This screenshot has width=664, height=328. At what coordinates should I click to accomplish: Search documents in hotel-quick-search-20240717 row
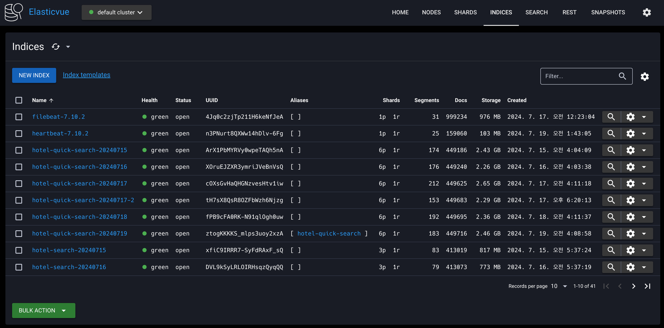click(x=611, y=183)
